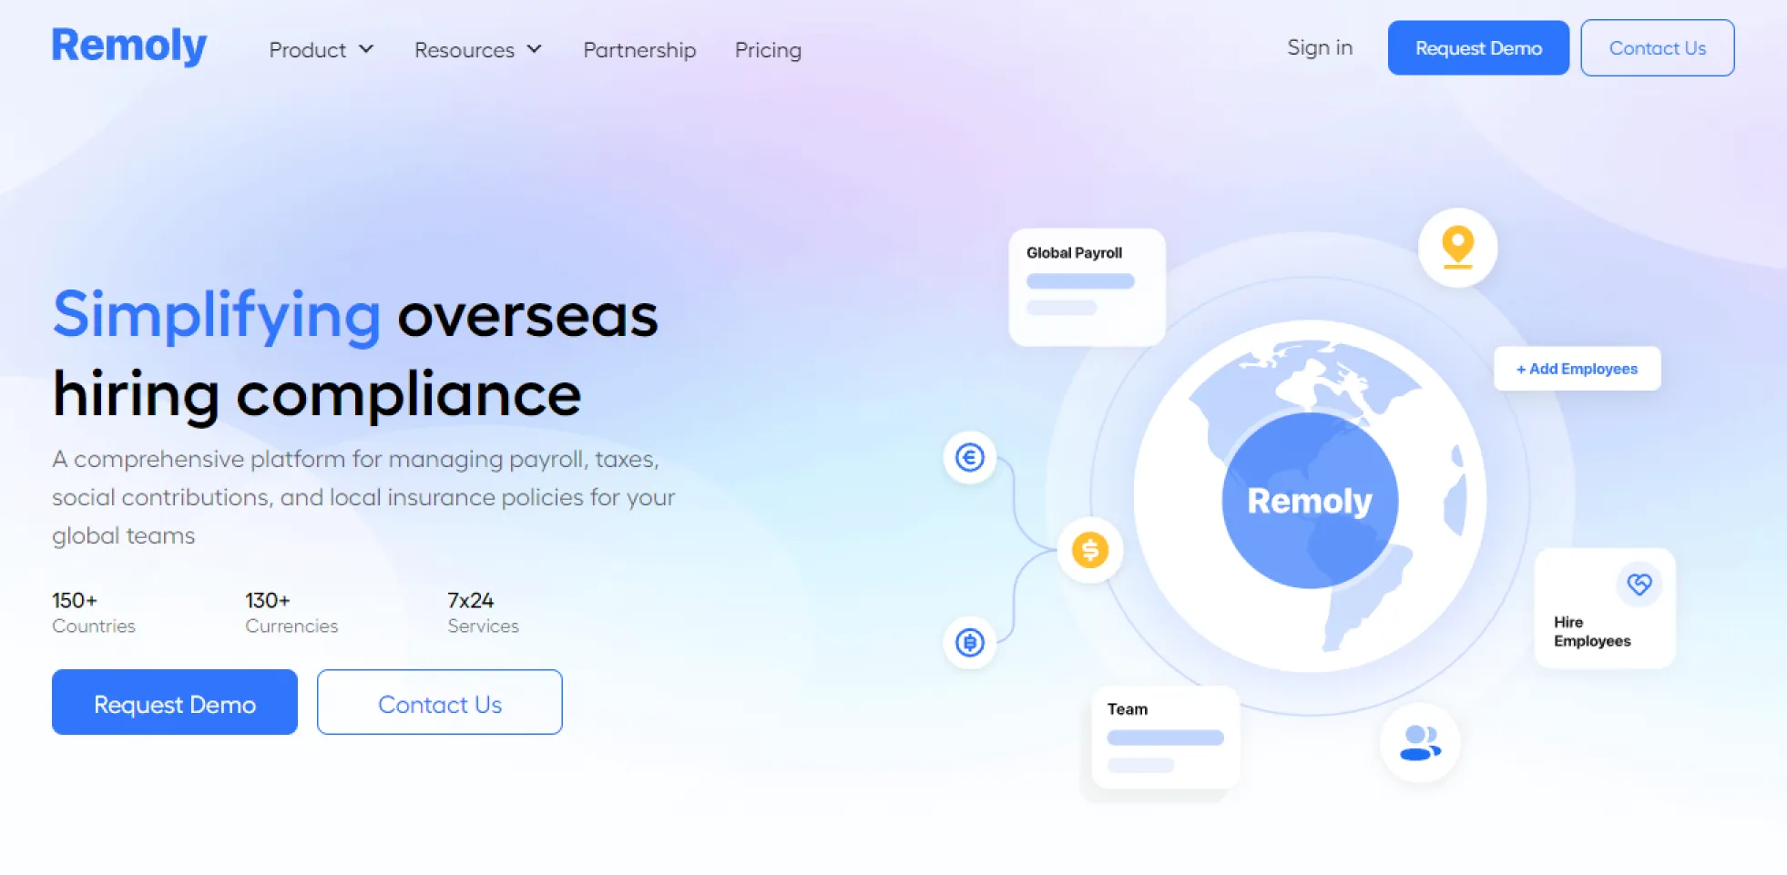Screen dimensions: 1787x875
Task: Click the "hiring compliance" headline text
Action: pos(317,395)
